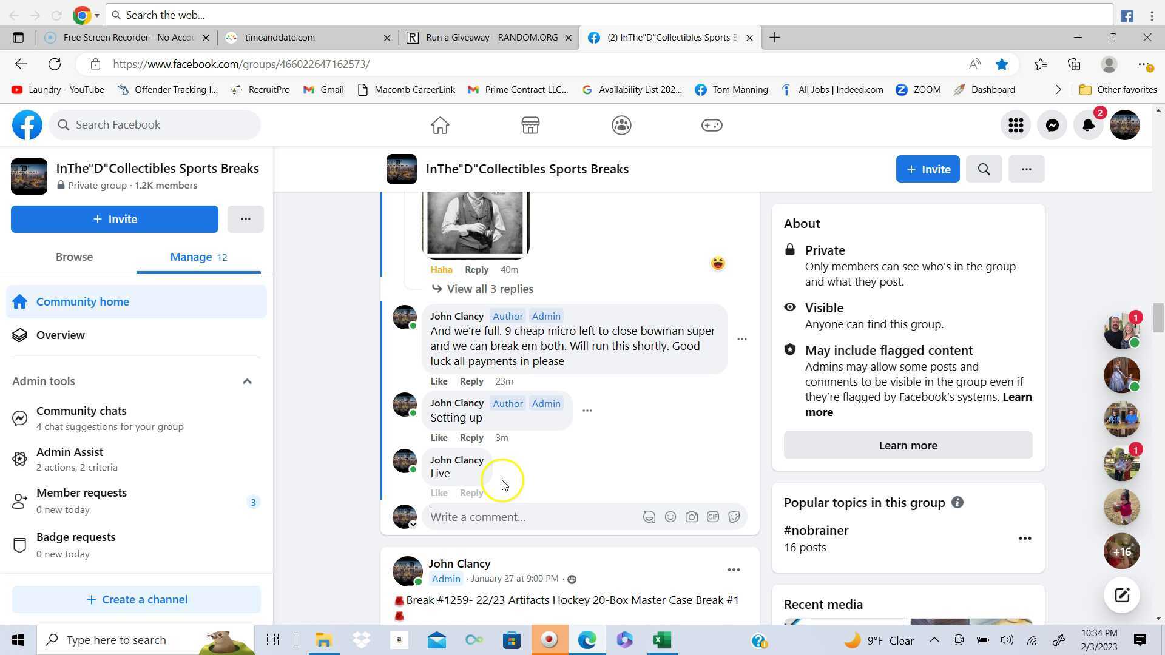
Task: Open the GIF picker in comment box
Action: click(712, 517)
